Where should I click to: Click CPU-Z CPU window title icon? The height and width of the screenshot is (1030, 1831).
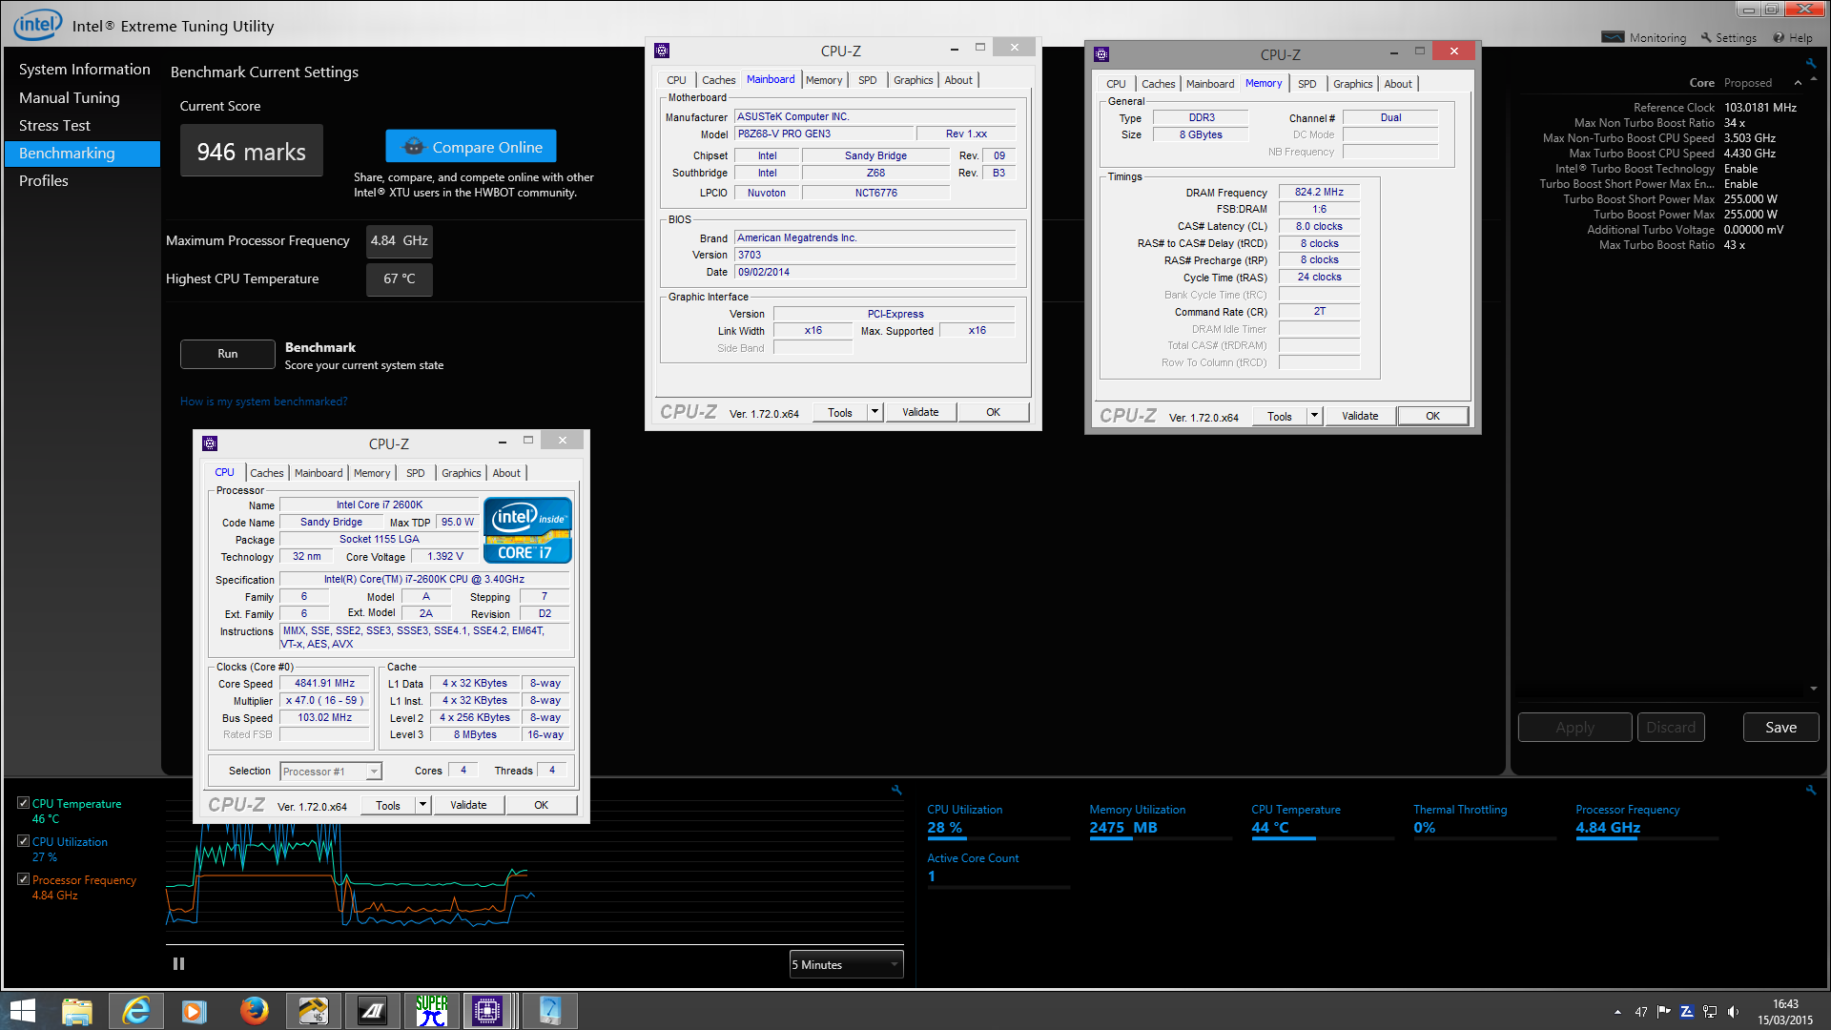[x=210, y=443]
